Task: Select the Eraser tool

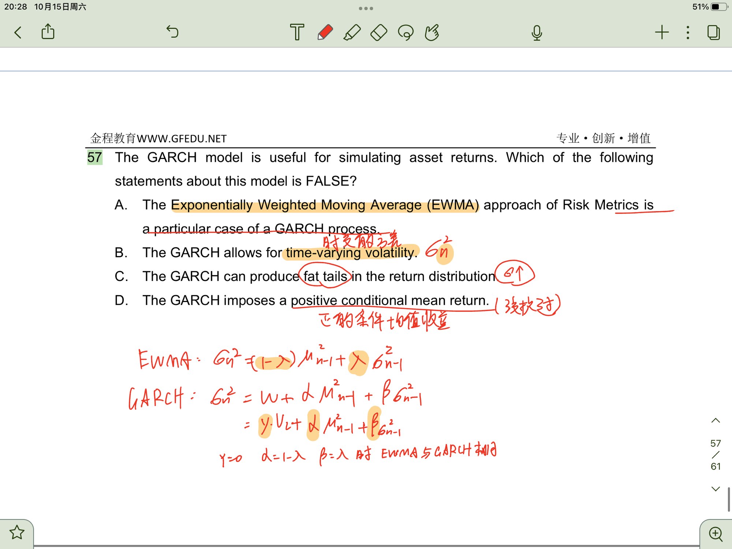Action: coord(379,32)
